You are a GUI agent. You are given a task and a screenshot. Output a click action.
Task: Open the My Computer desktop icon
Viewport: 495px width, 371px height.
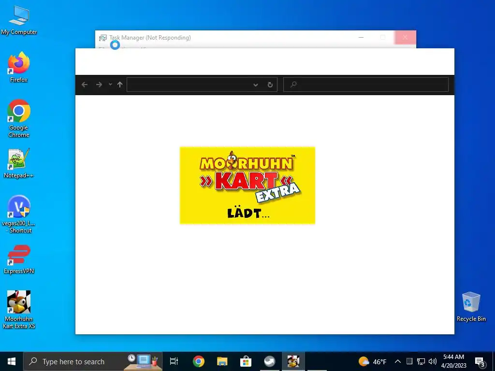pos(19,20)
